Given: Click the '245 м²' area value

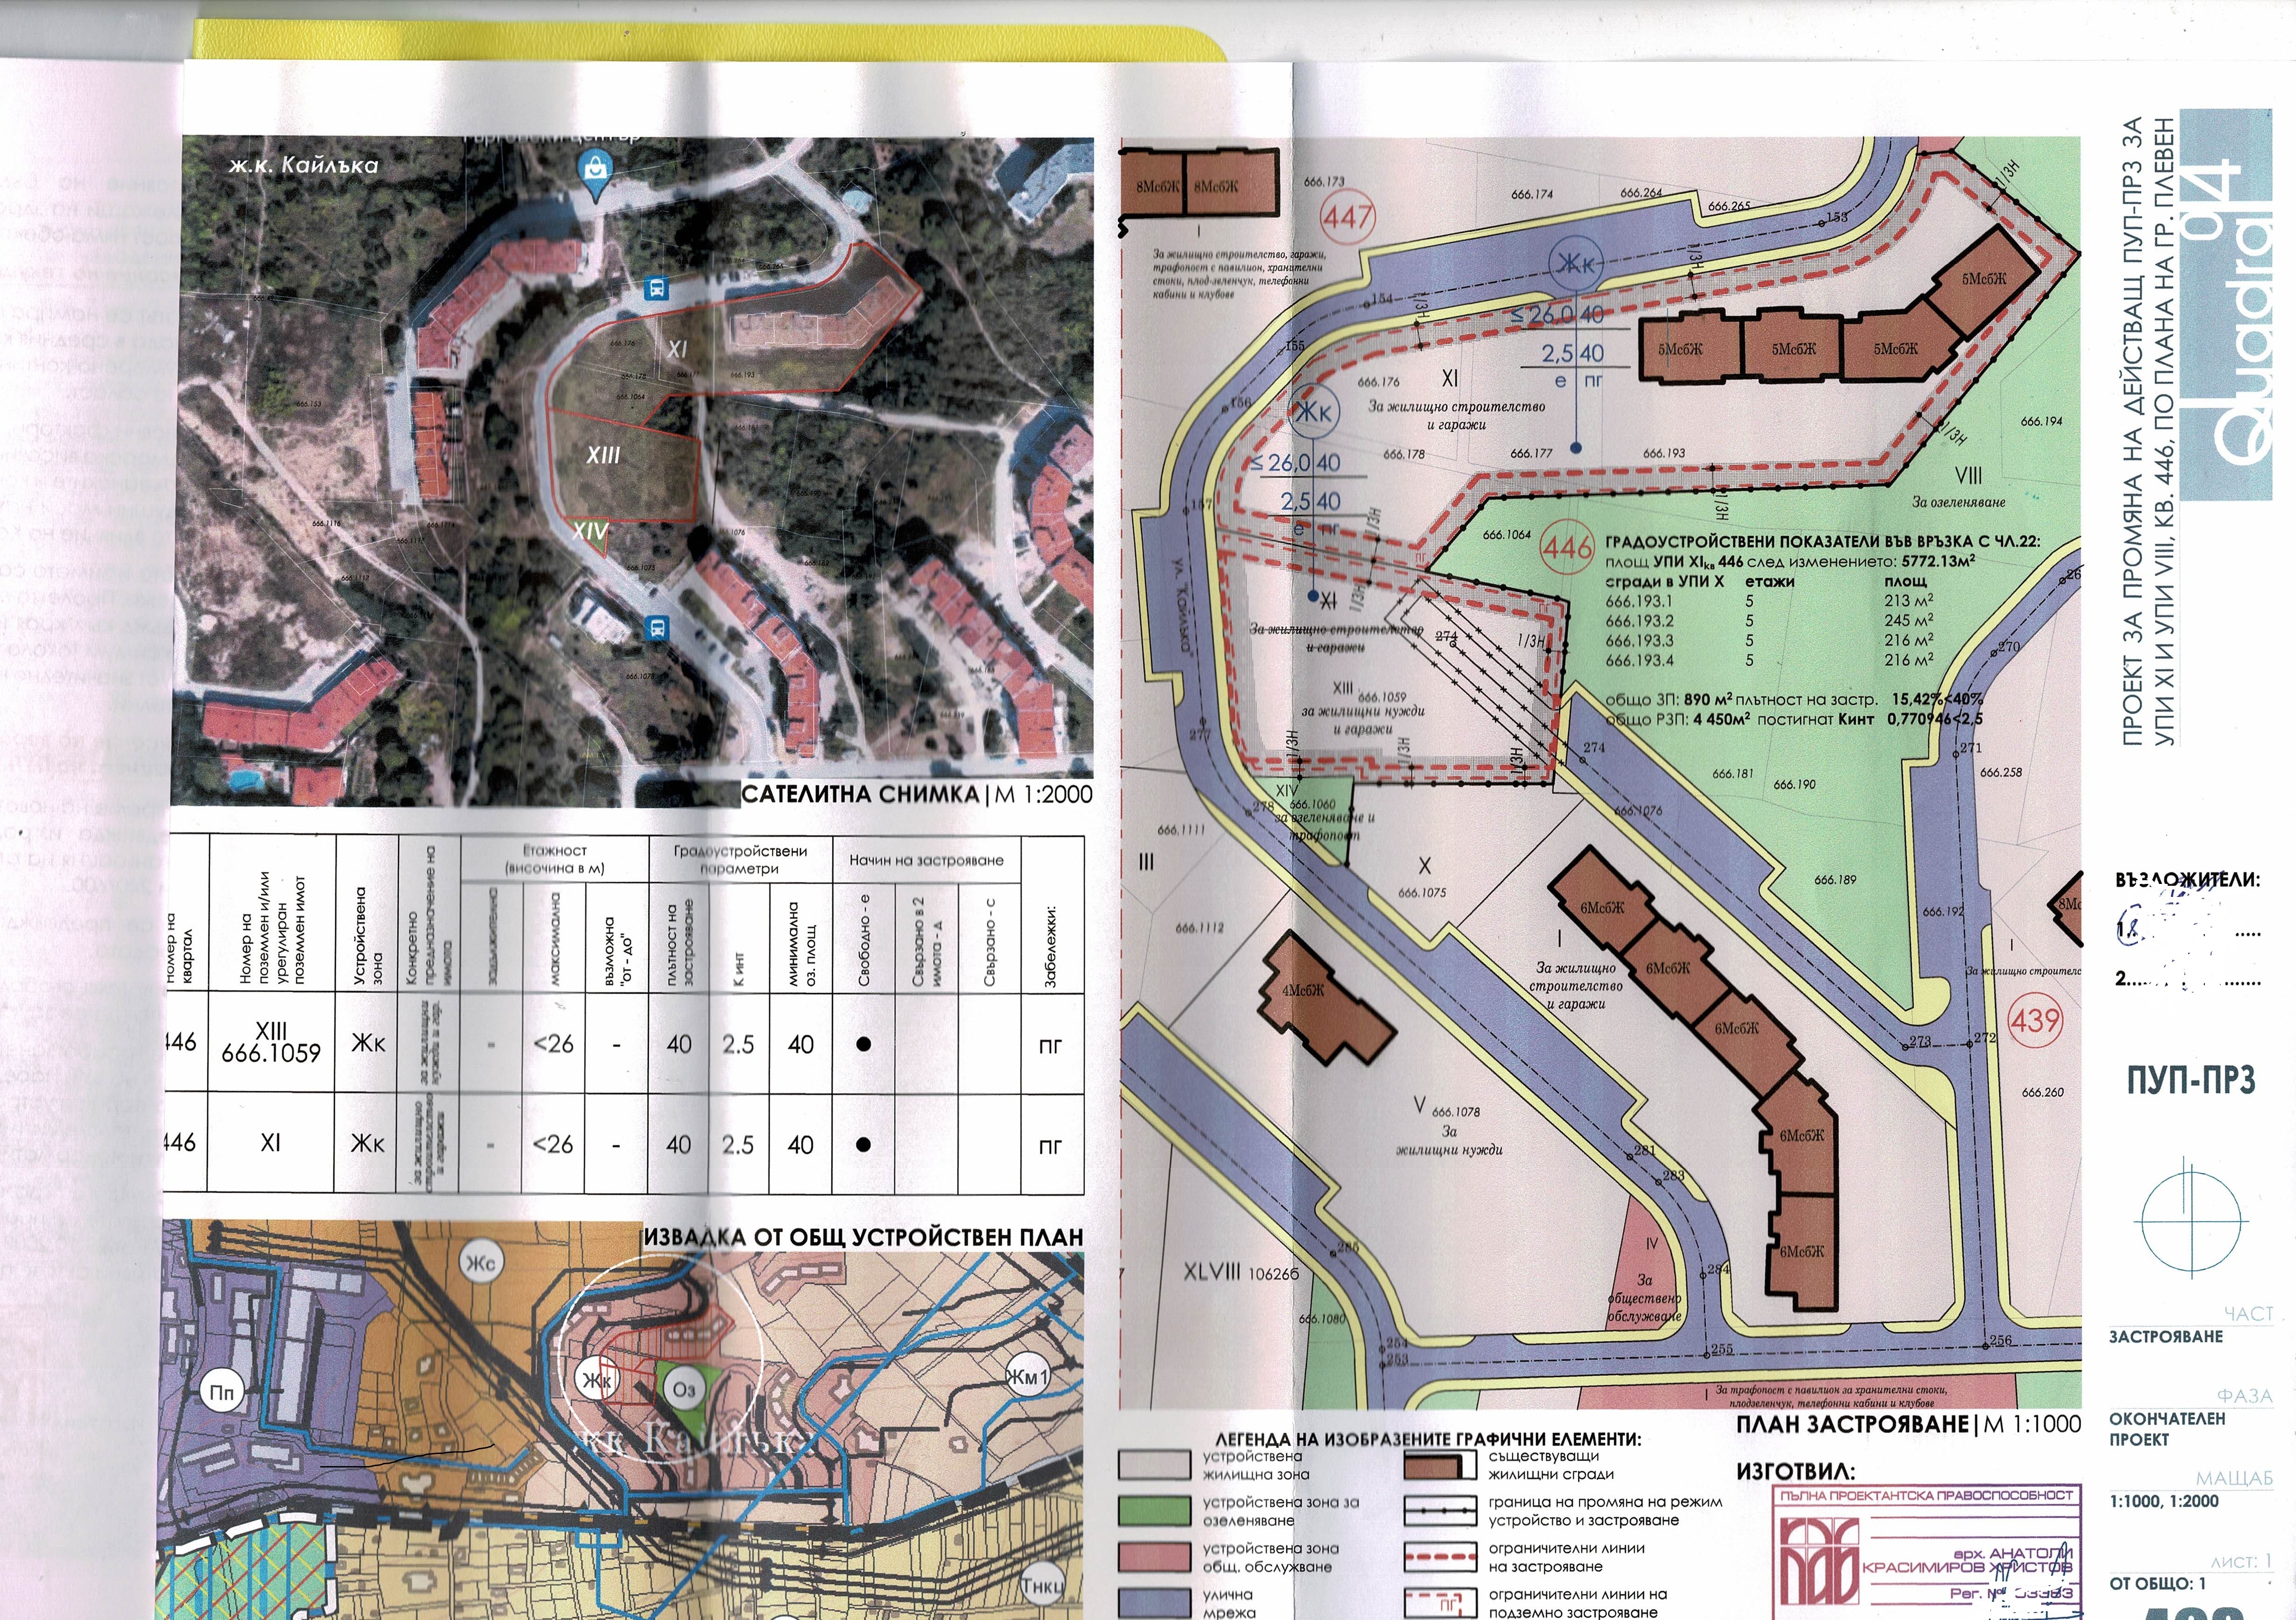Looking at the screenshot, I should [1909, 620].
